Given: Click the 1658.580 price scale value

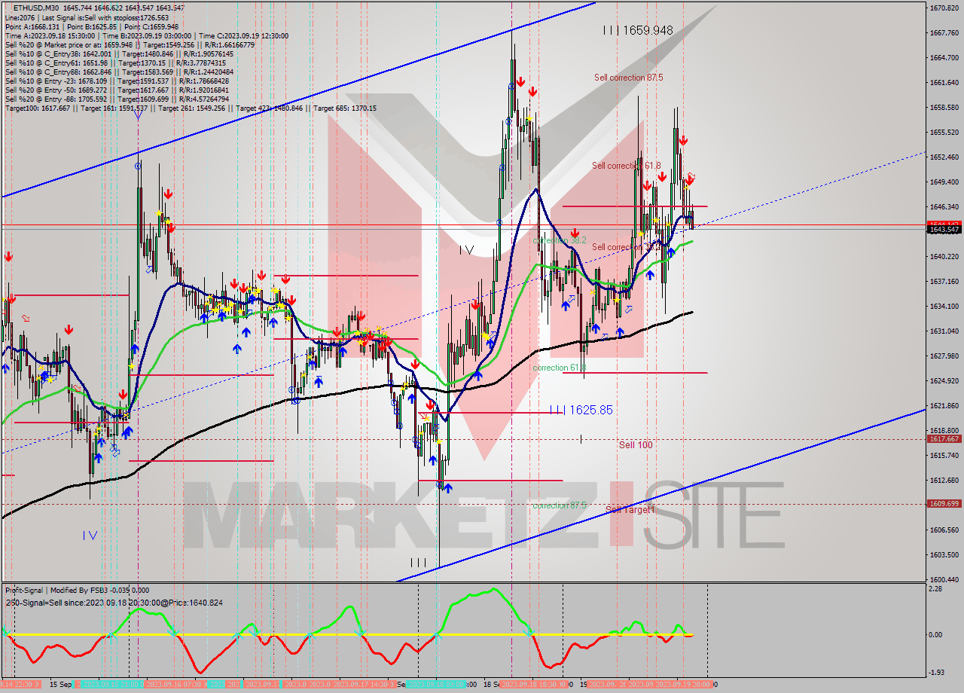Looking at the screenshot, I should (944, 107).
